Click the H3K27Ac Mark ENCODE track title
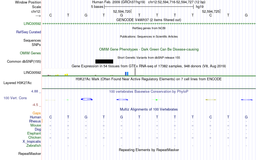The width and height of the screenshot is (256, 160). (x=148, y=79)
